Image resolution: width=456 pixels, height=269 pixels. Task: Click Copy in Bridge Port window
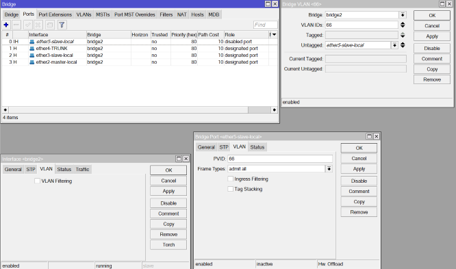coord(359,202)
